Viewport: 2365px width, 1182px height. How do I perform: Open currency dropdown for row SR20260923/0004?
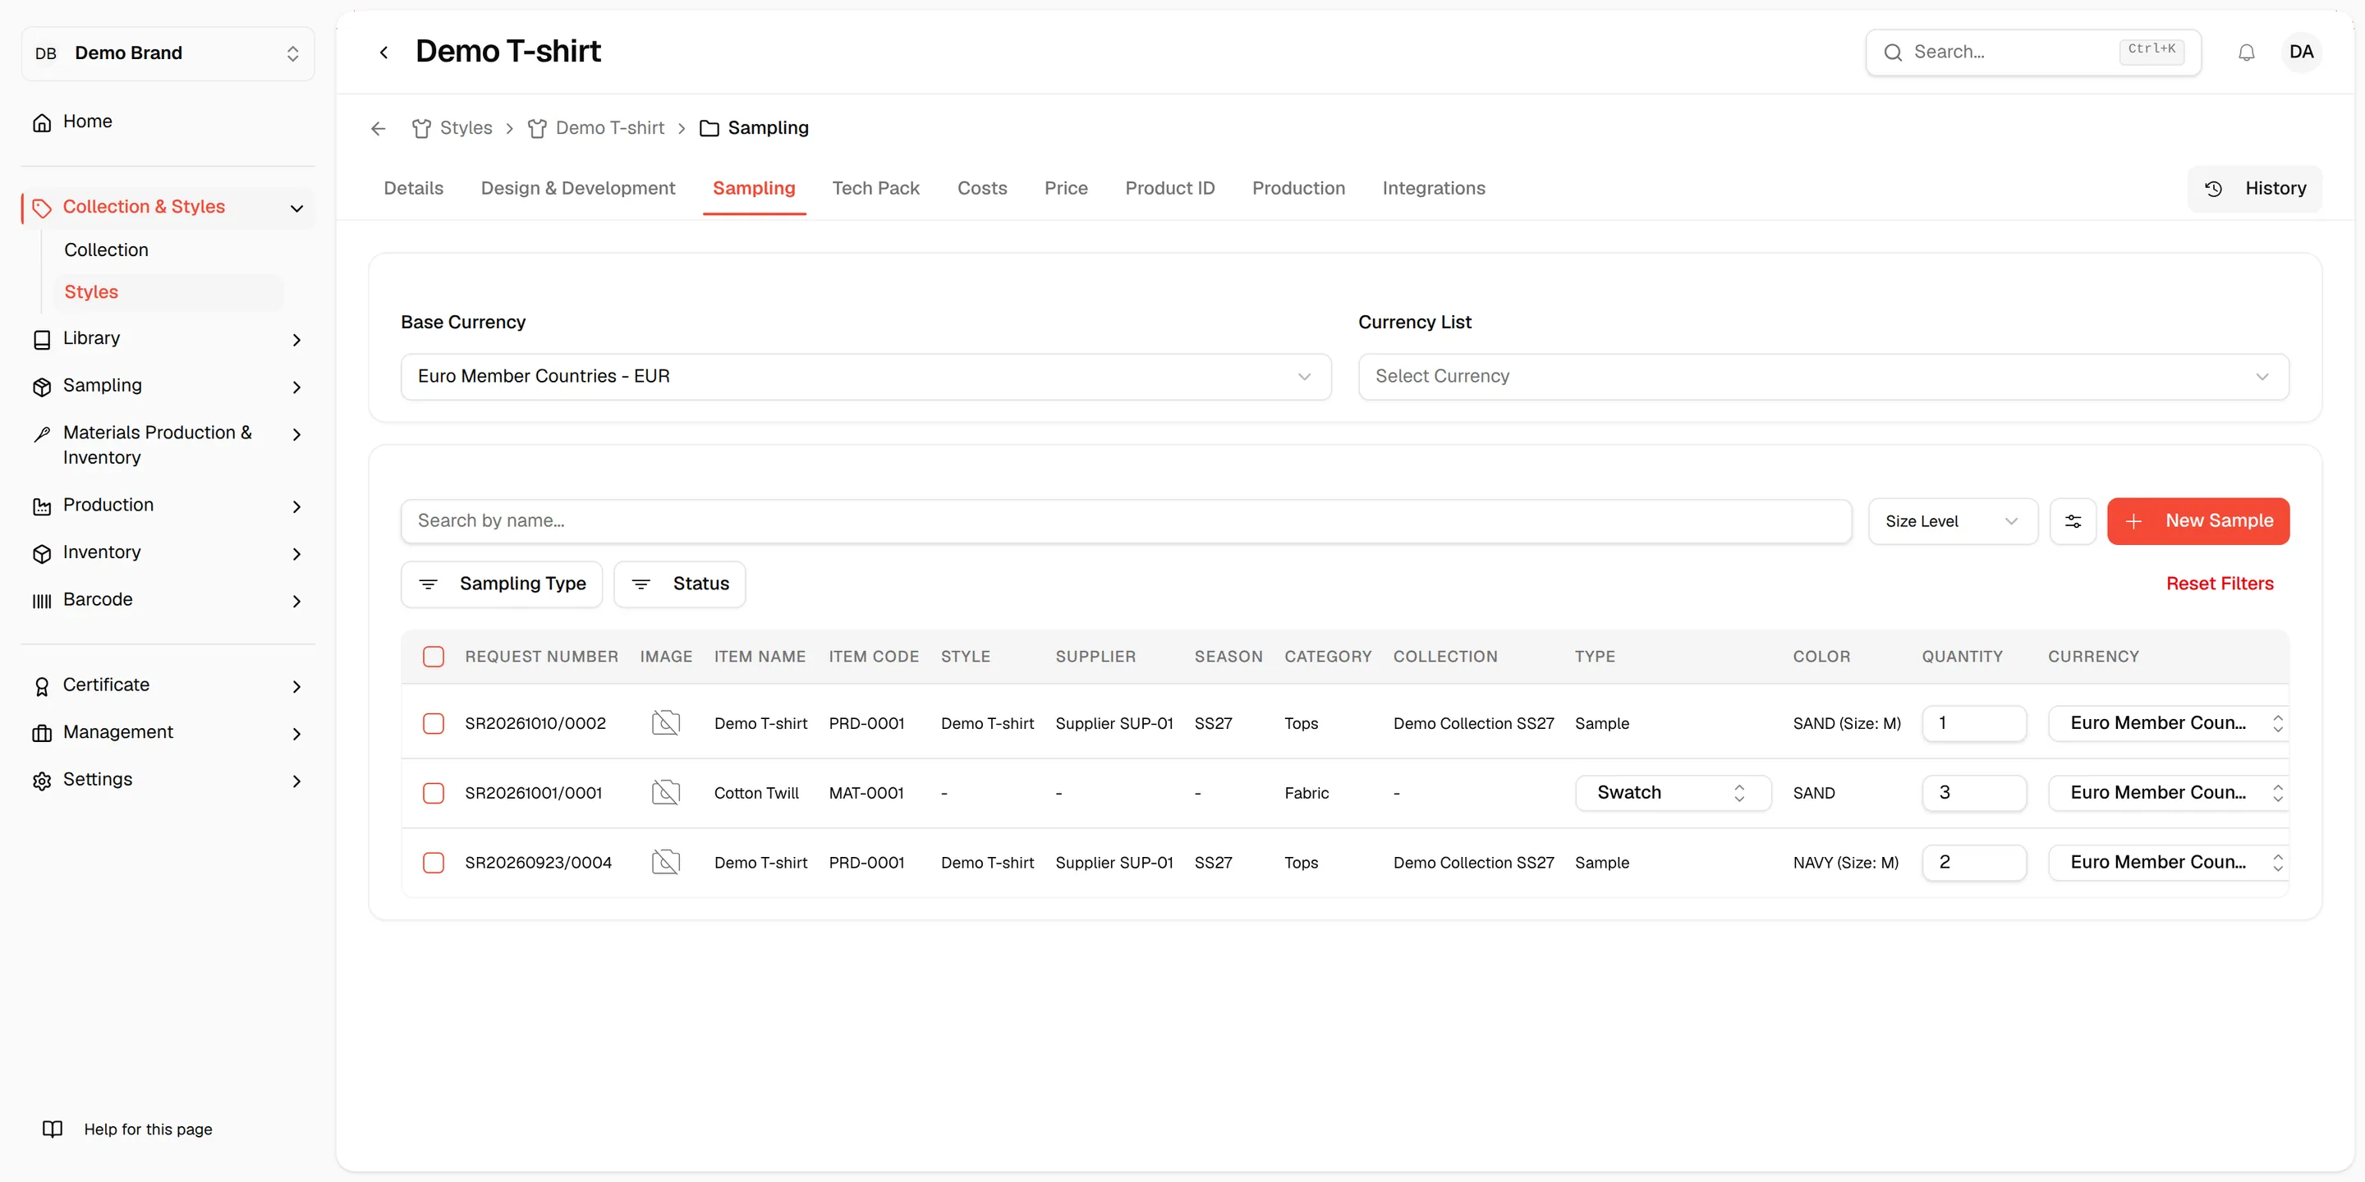click(2168, 863)
